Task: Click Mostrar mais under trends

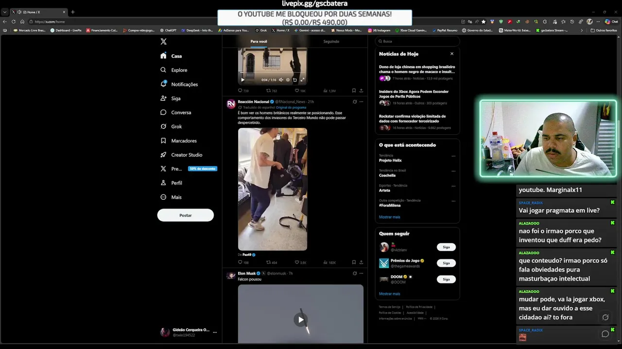Action: pyautogui.click(x=390, y=217)
